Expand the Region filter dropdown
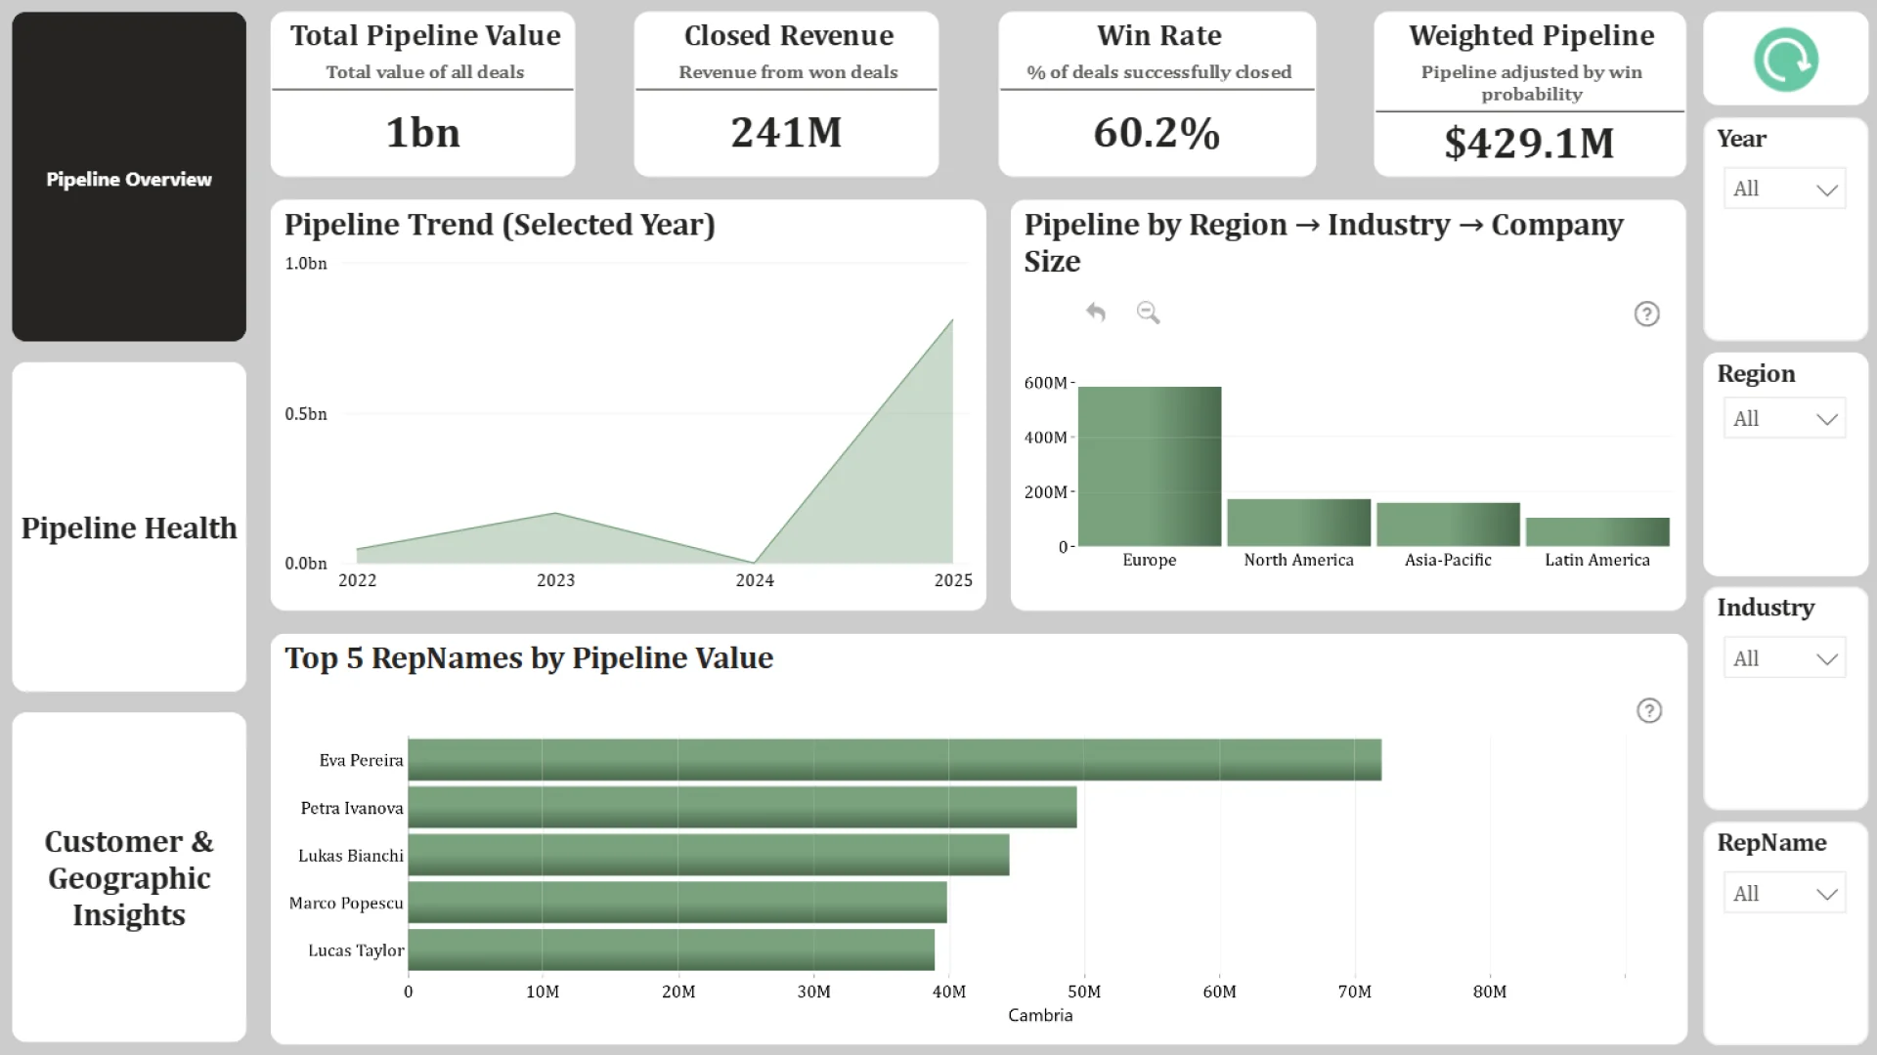 pyautogui.click(x=1784, y=419)
